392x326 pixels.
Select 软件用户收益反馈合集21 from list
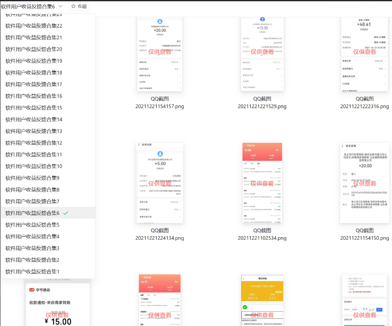point(34,37)
